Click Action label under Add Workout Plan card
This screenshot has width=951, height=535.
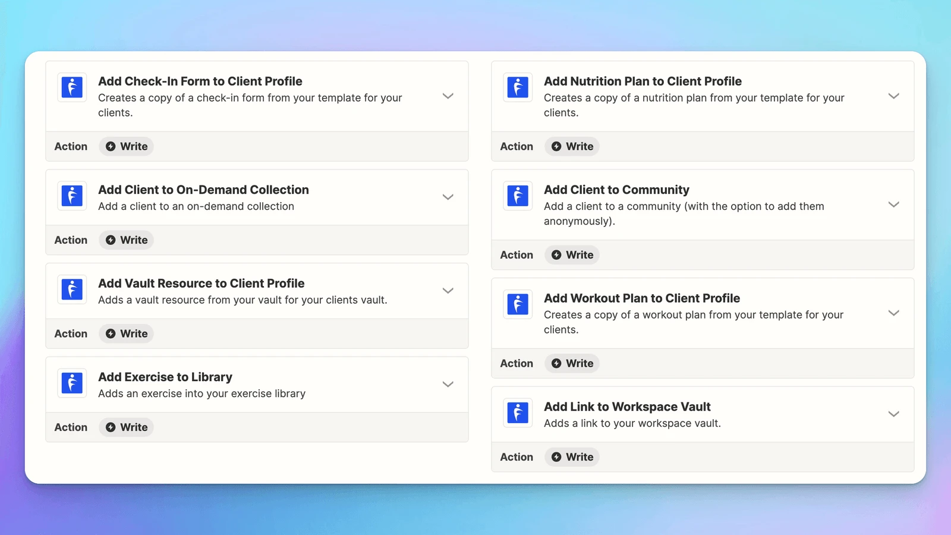pyautogui.click(x=517, y=363)
